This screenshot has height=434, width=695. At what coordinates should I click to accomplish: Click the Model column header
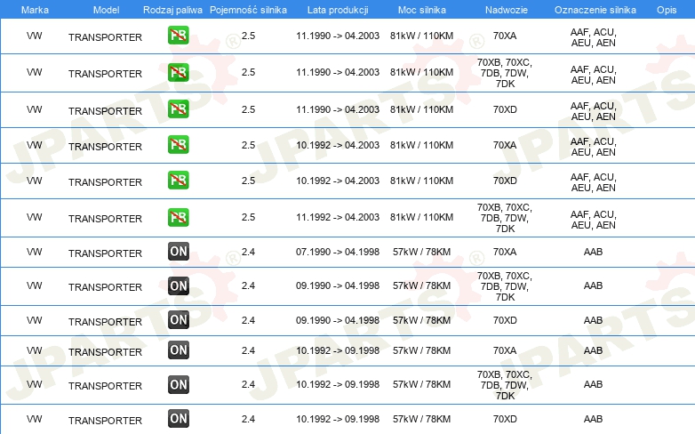(106, 10)
